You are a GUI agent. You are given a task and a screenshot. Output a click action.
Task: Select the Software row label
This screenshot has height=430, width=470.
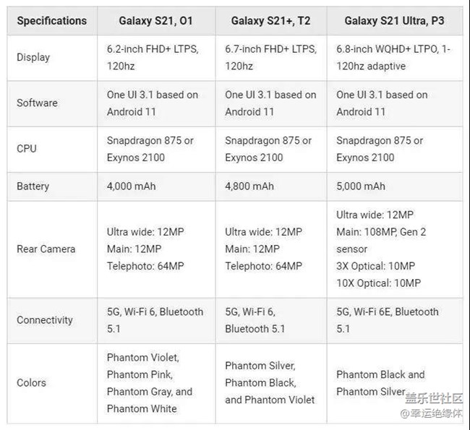(37, 103)
